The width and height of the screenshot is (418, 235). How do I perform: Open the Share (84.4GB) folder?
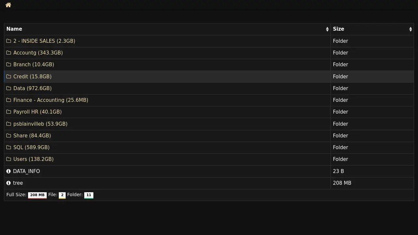click(x=32, y=136)
